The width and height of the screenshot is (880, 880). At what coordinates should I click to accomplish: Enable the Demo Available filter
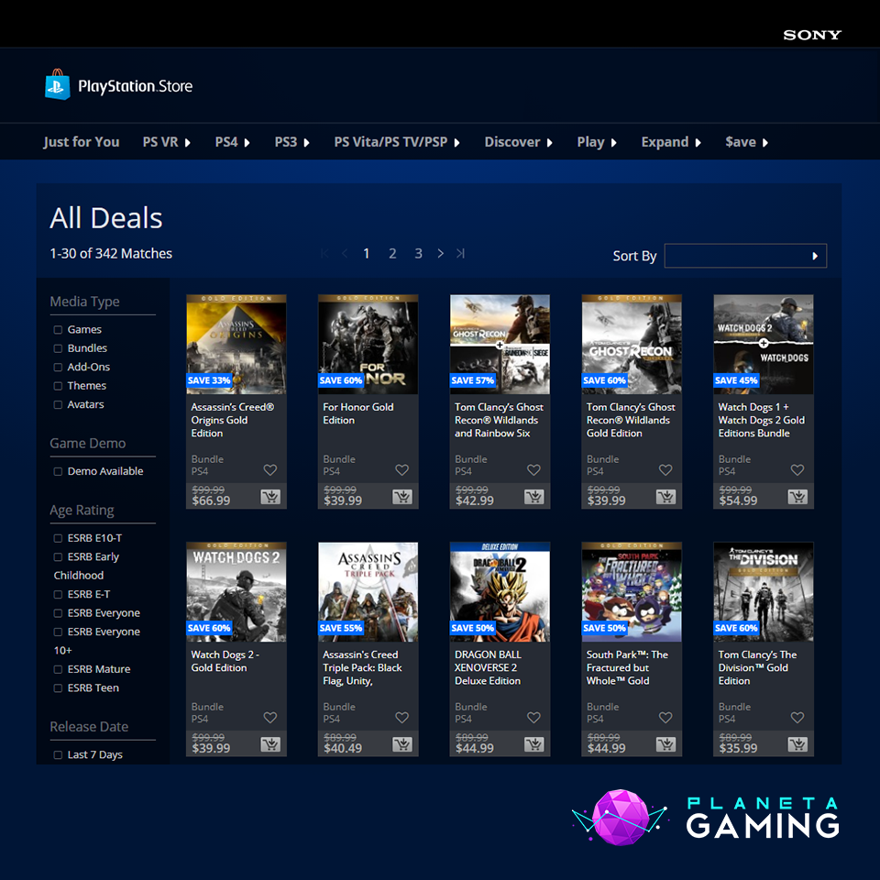58,471
